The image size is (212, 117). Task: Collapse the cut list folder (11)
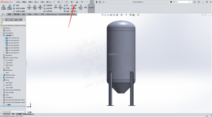tap(1, 35)
